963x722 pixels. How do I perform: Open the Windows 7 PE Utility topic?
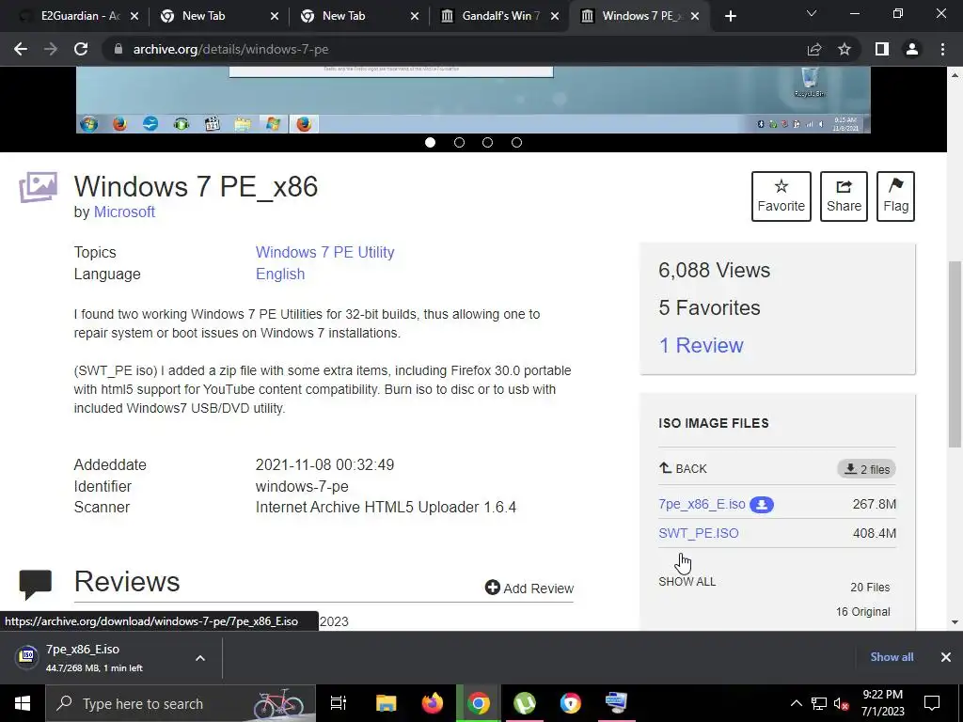324,252
